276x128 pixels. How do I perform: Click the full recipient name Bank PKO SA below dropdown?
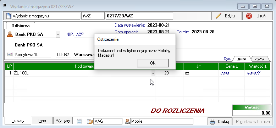29,45
